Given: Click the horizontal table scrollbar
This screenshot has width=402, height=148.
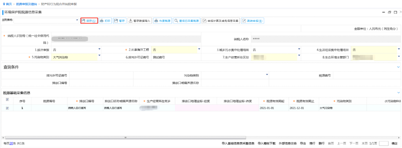Looking at the screenshot, I should 125,138.
